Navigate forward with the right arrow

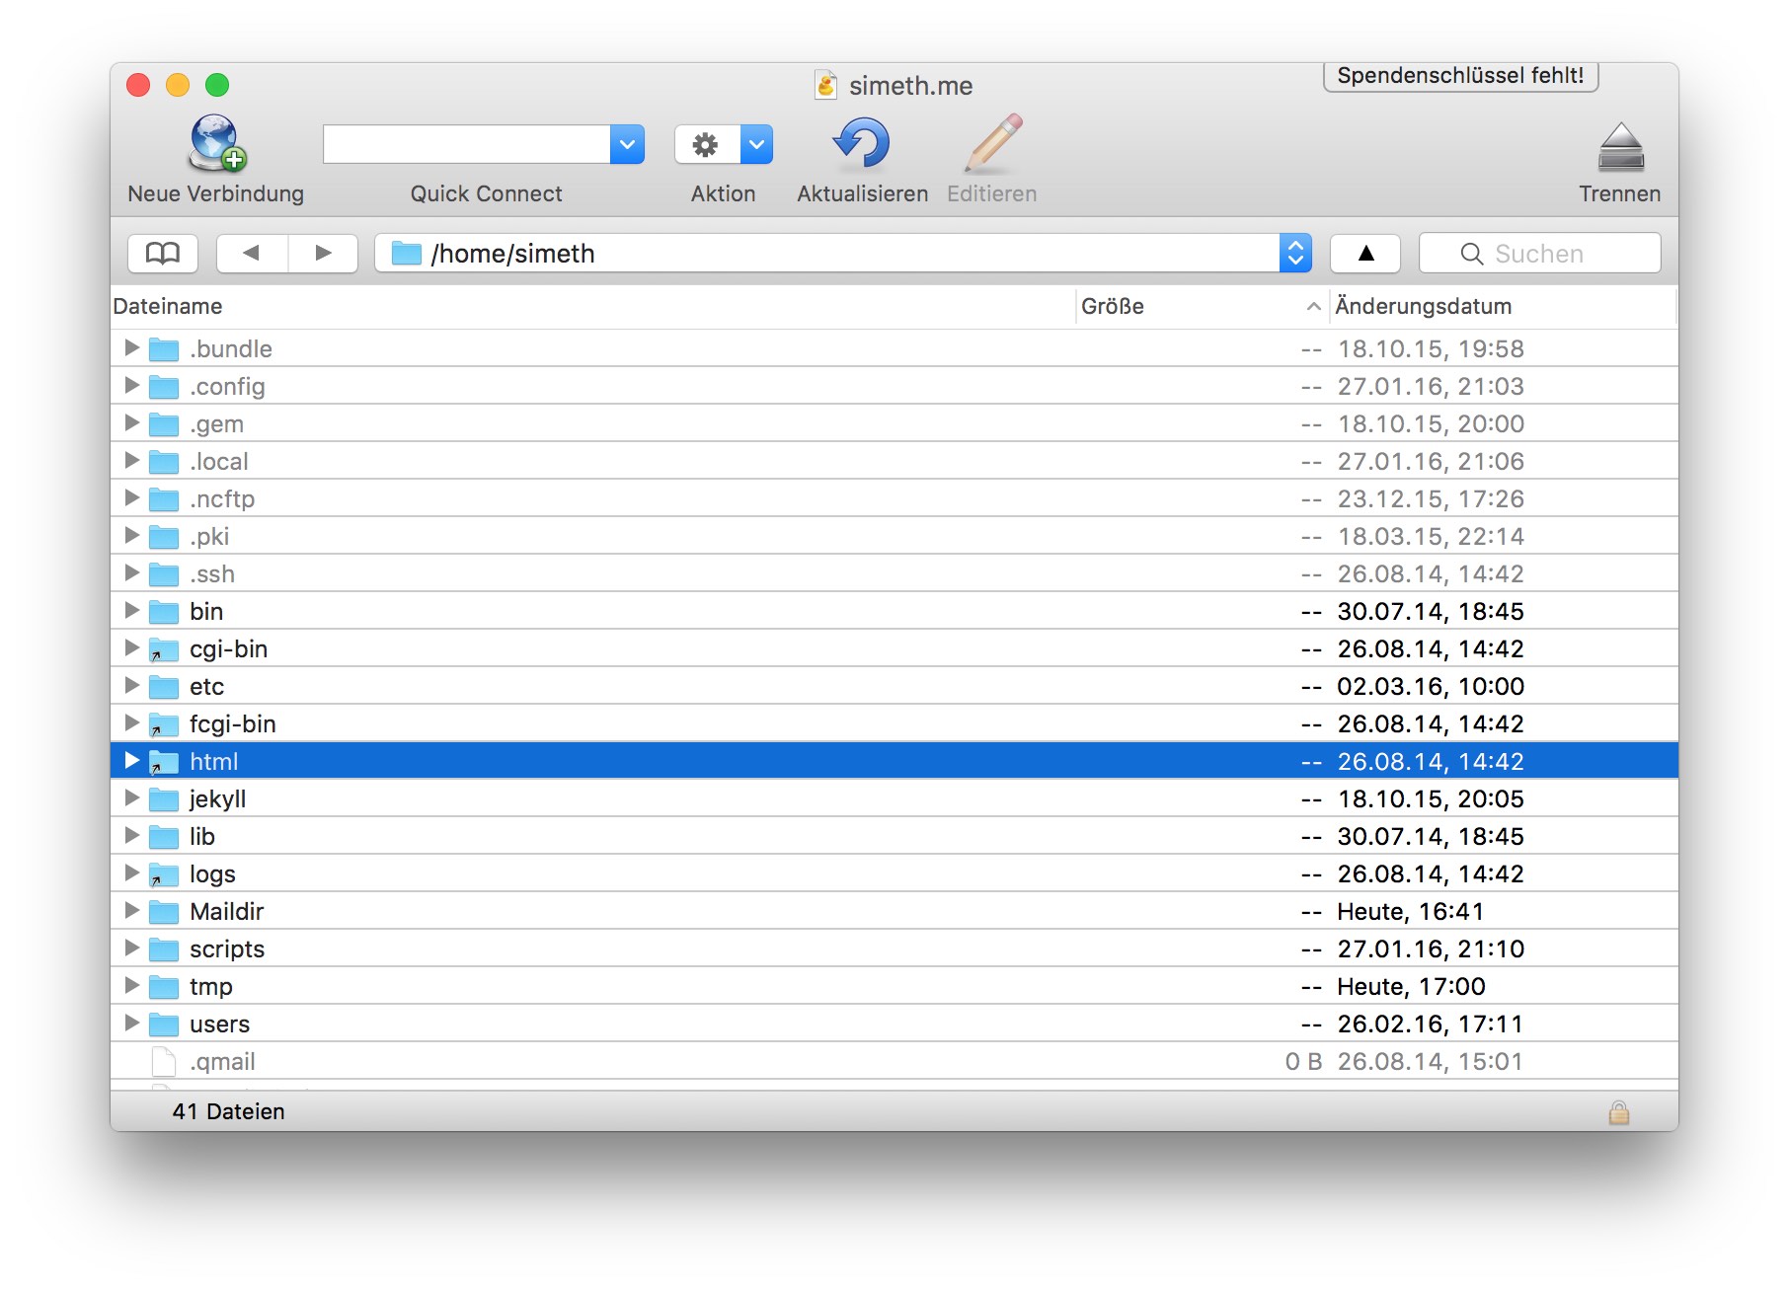[x=323, y=254]
